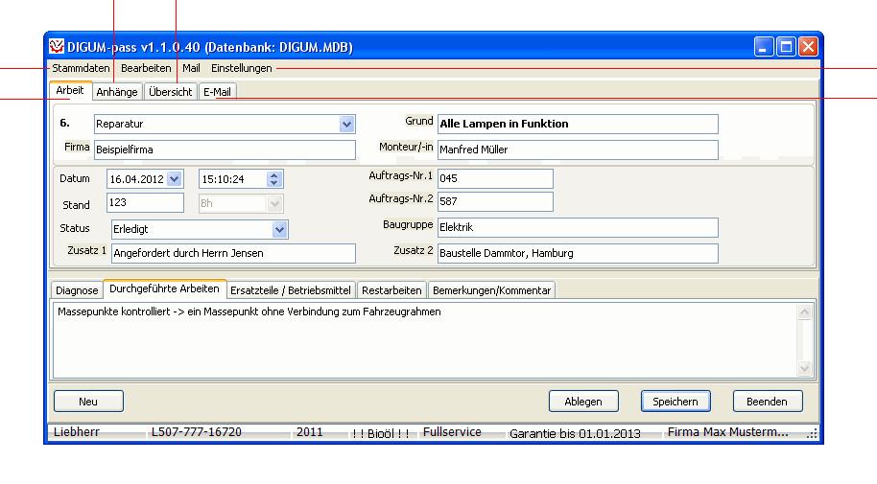The height and width of the screenshot is (484, 877).
Task: Switch to the Übersicht tab
Action: click(x=171, y=92)
